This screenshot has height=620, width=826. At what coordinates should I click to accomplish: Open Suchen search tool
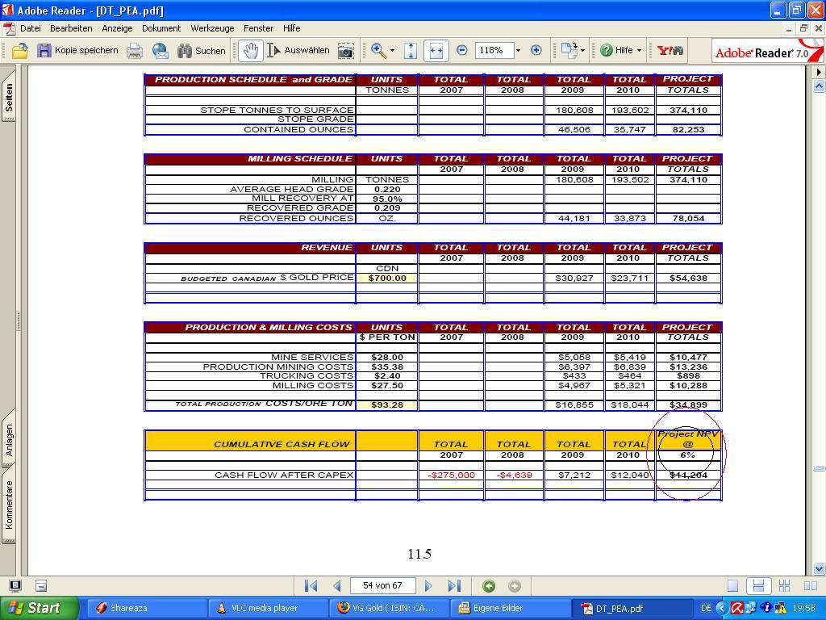[x=201, y=51]
